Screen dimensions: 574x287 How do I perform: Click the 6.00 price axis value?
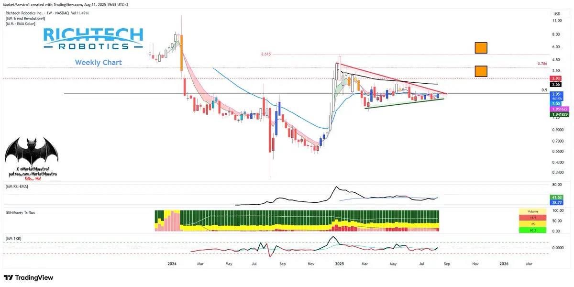pos(556,47)
